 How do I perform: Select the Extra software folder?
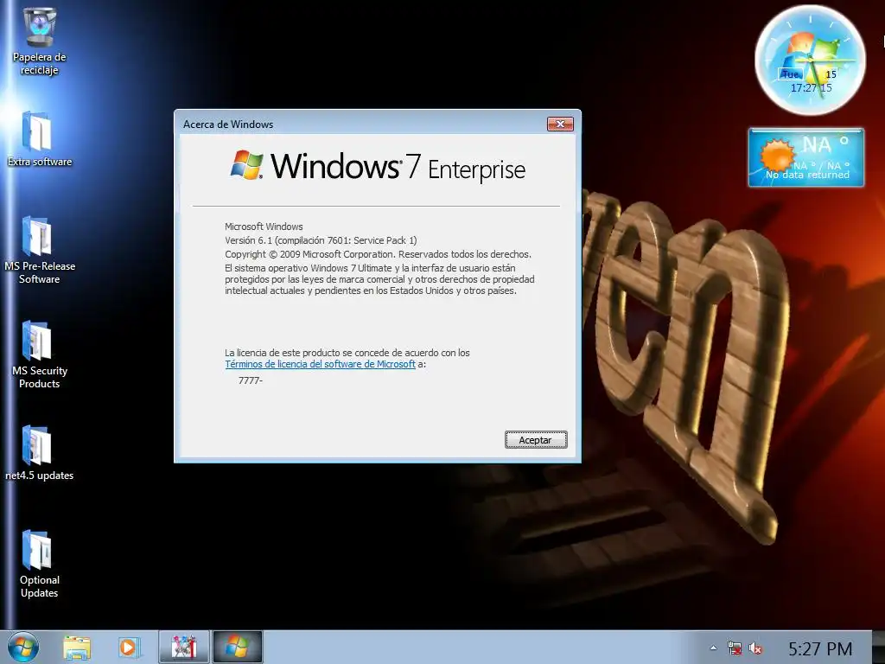39,139
